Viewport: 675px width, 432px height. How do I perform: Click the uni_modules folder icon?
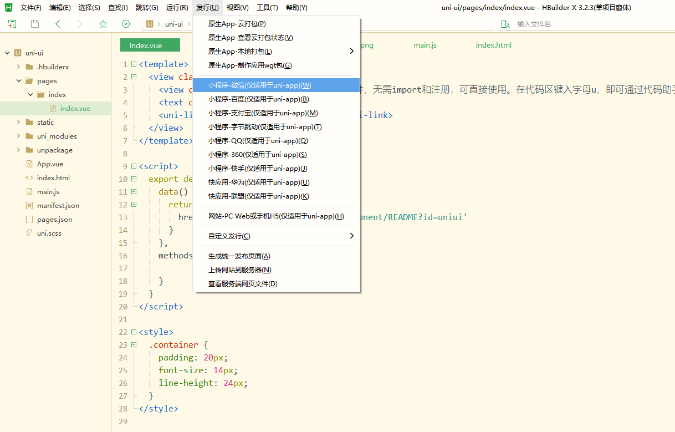tap(29, 136)
